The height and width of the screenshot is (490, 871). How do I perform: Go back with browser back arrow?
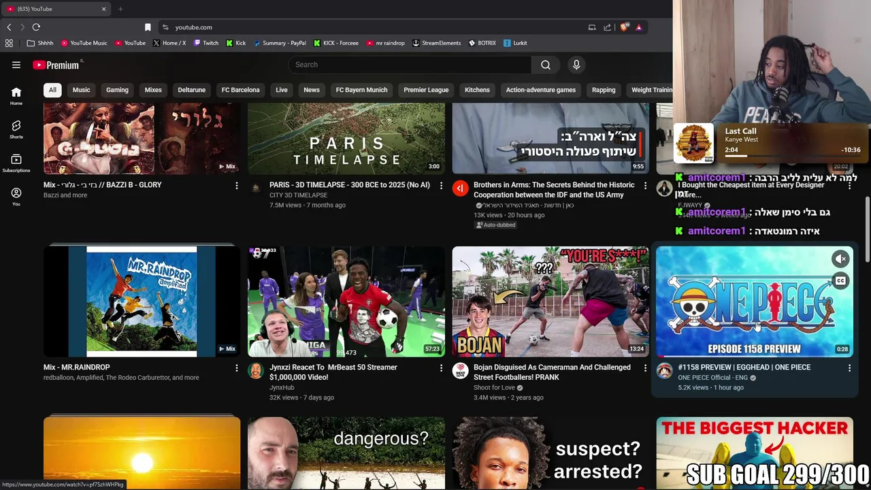point(9,27)
